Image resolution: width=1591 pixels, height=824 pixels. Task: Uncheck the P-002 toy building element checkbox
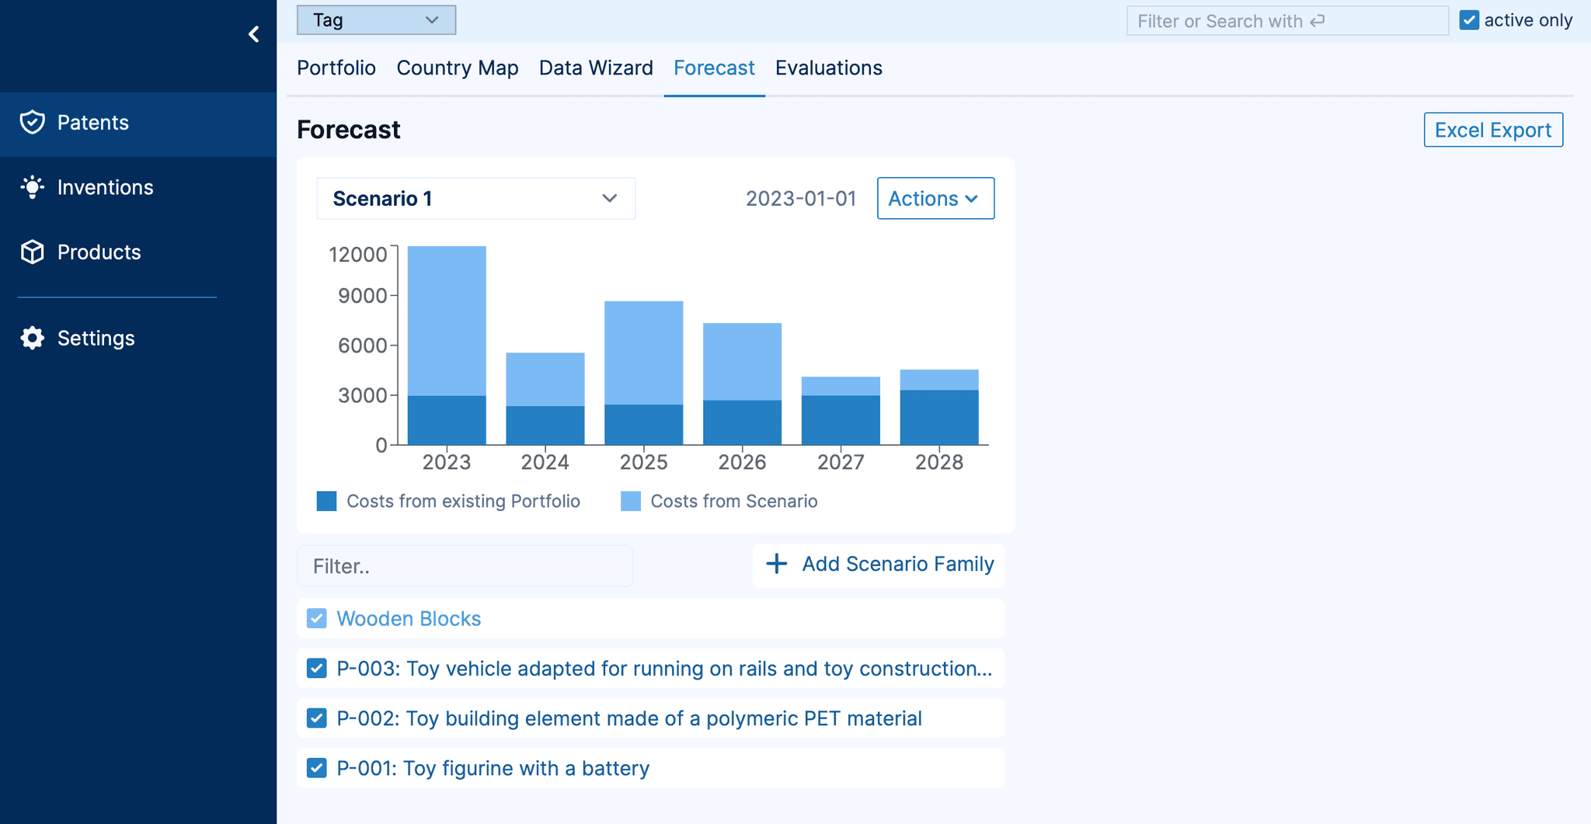pos(317,718)
